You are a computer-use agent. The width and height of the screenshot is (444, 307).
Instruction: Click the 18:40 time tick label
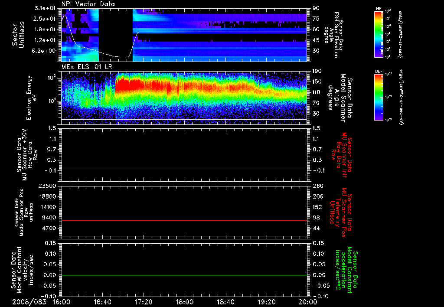(225, 302)
